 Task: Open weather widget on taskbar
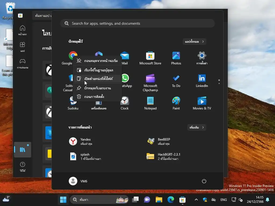click(6, 199)
